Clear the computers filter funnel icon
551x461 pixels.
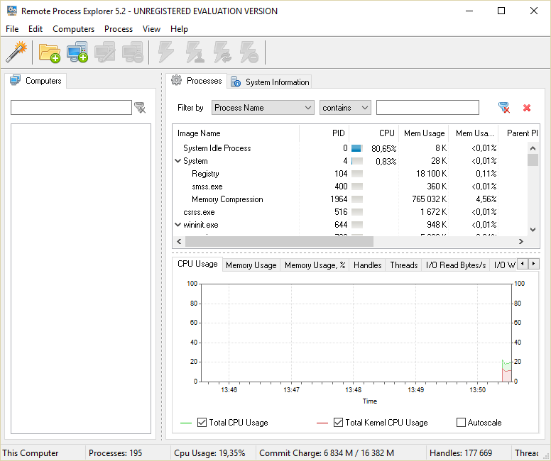[140, 107]
